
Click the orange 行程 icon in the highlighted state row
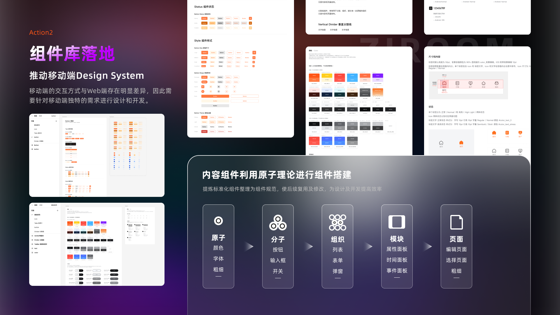[507, 133]
